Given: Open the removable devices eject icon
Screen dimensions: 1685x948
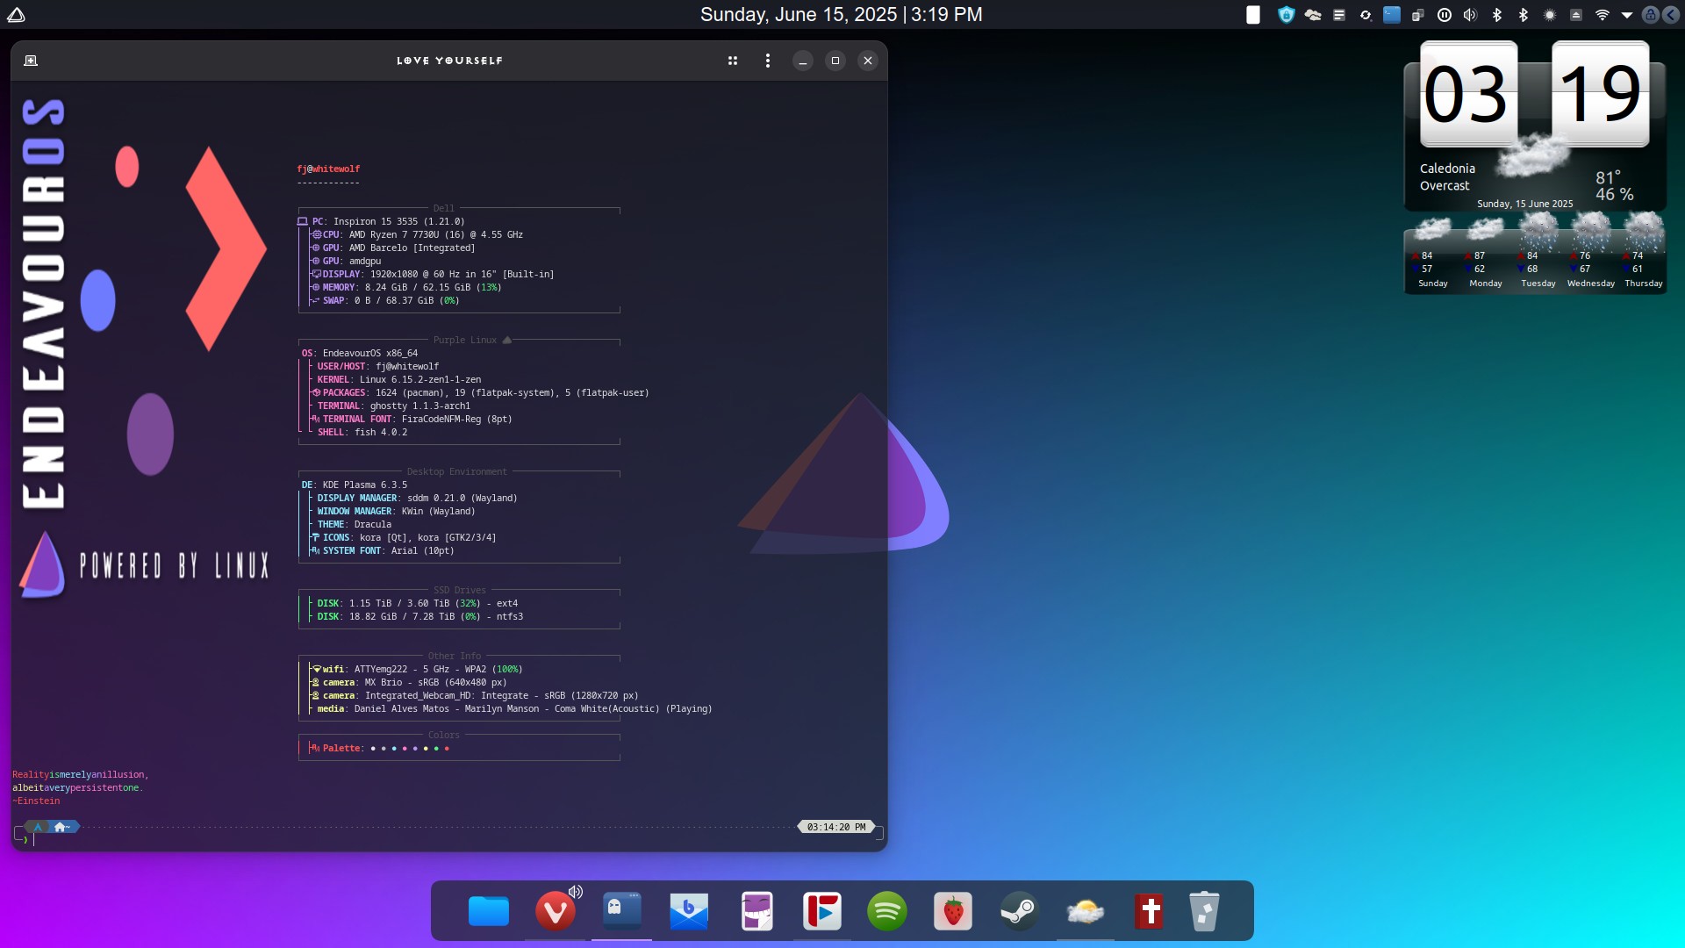Looking at the screenshot, I should click(x=1576, y=15).
